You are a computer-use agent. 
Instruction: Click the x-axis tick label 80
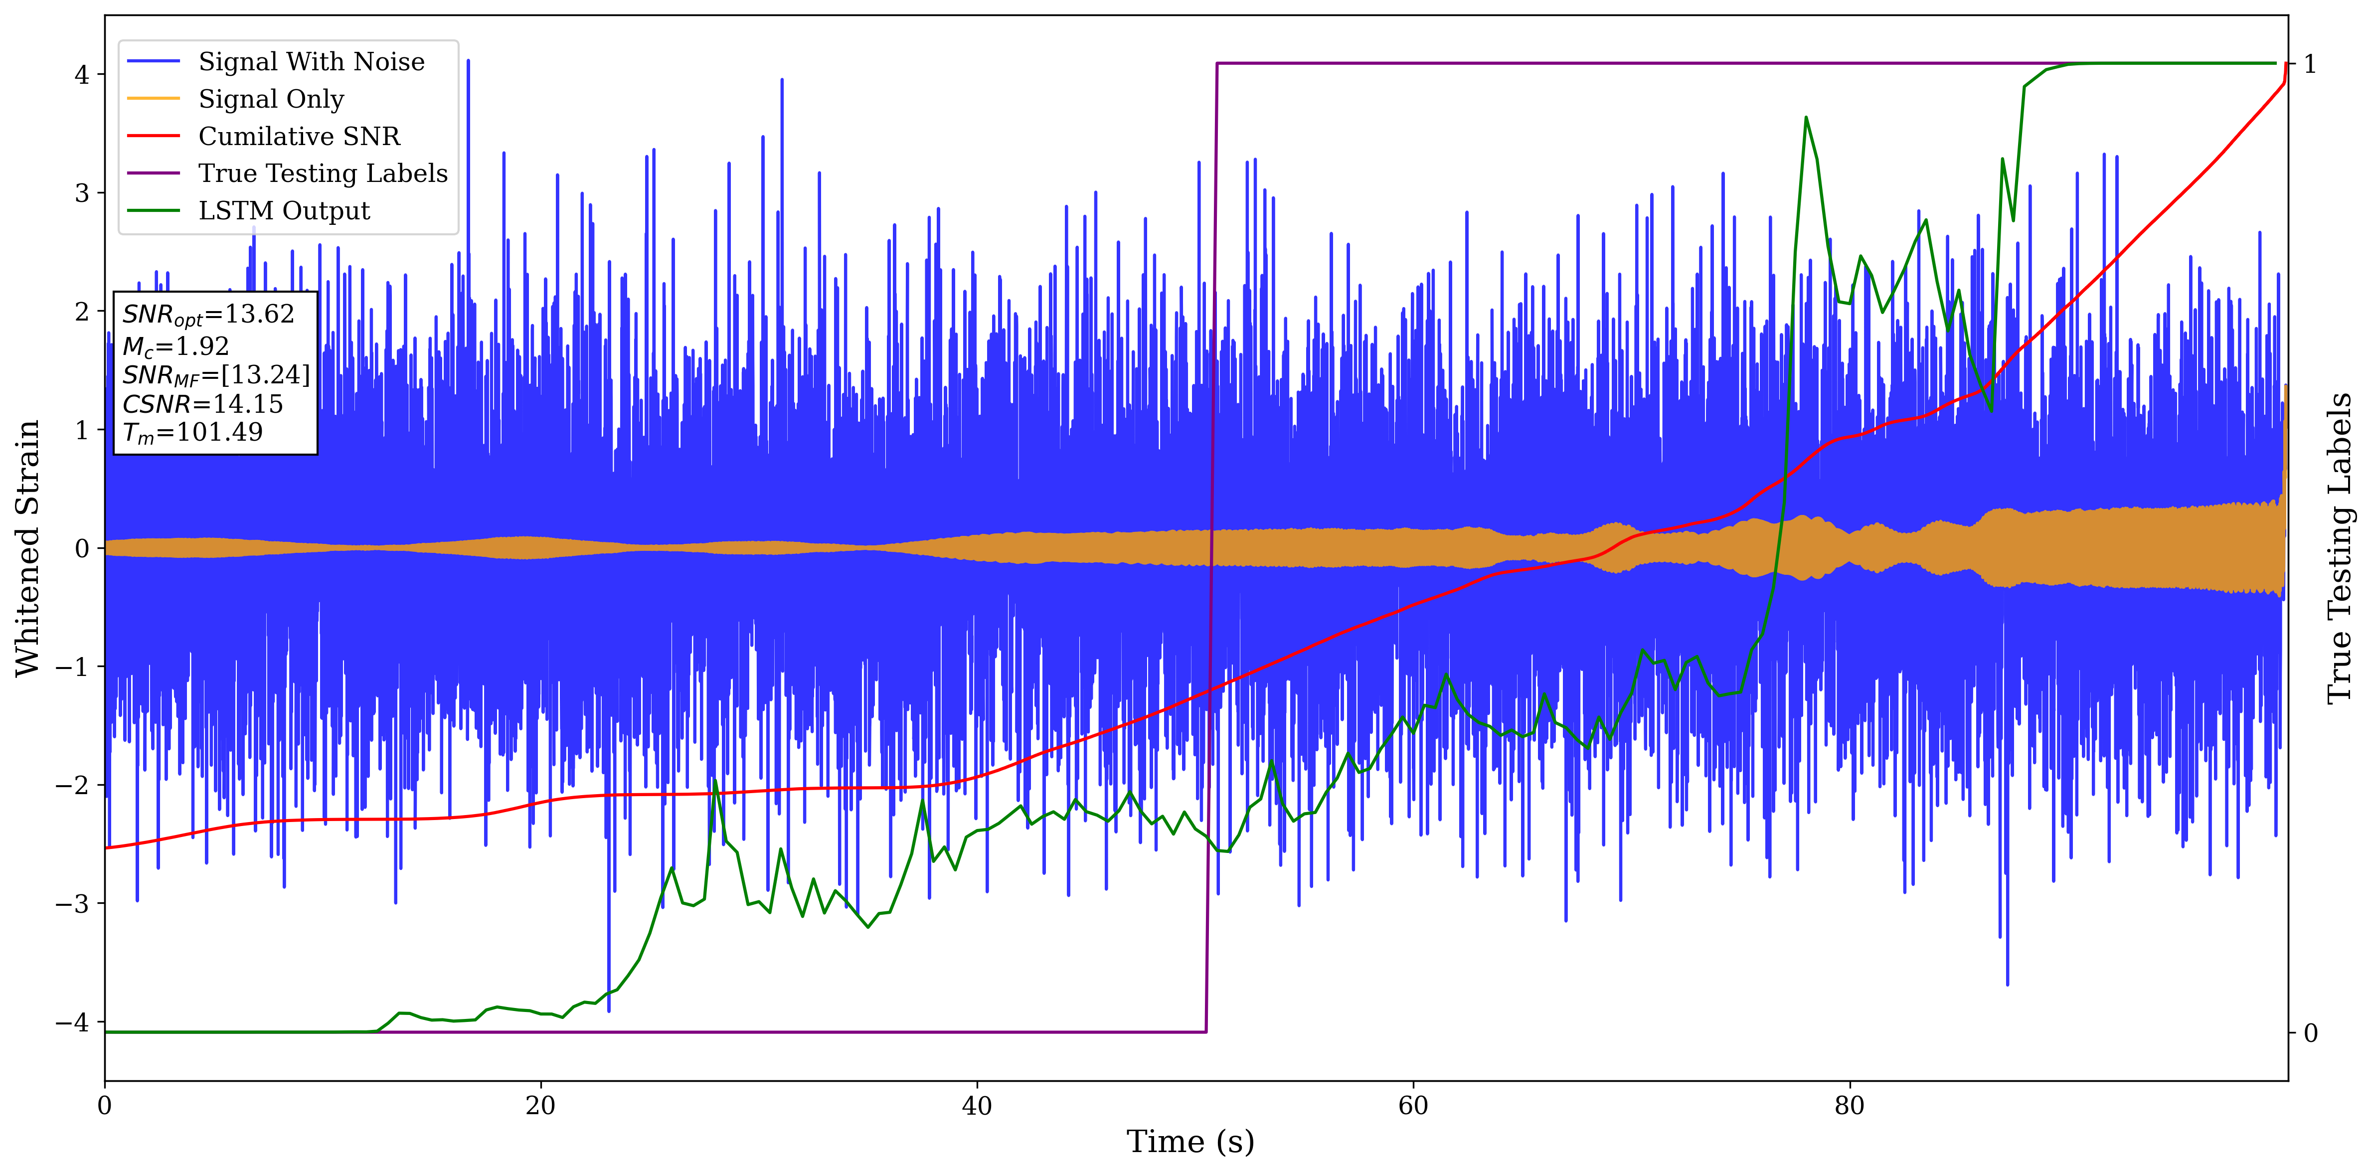1849,1106
